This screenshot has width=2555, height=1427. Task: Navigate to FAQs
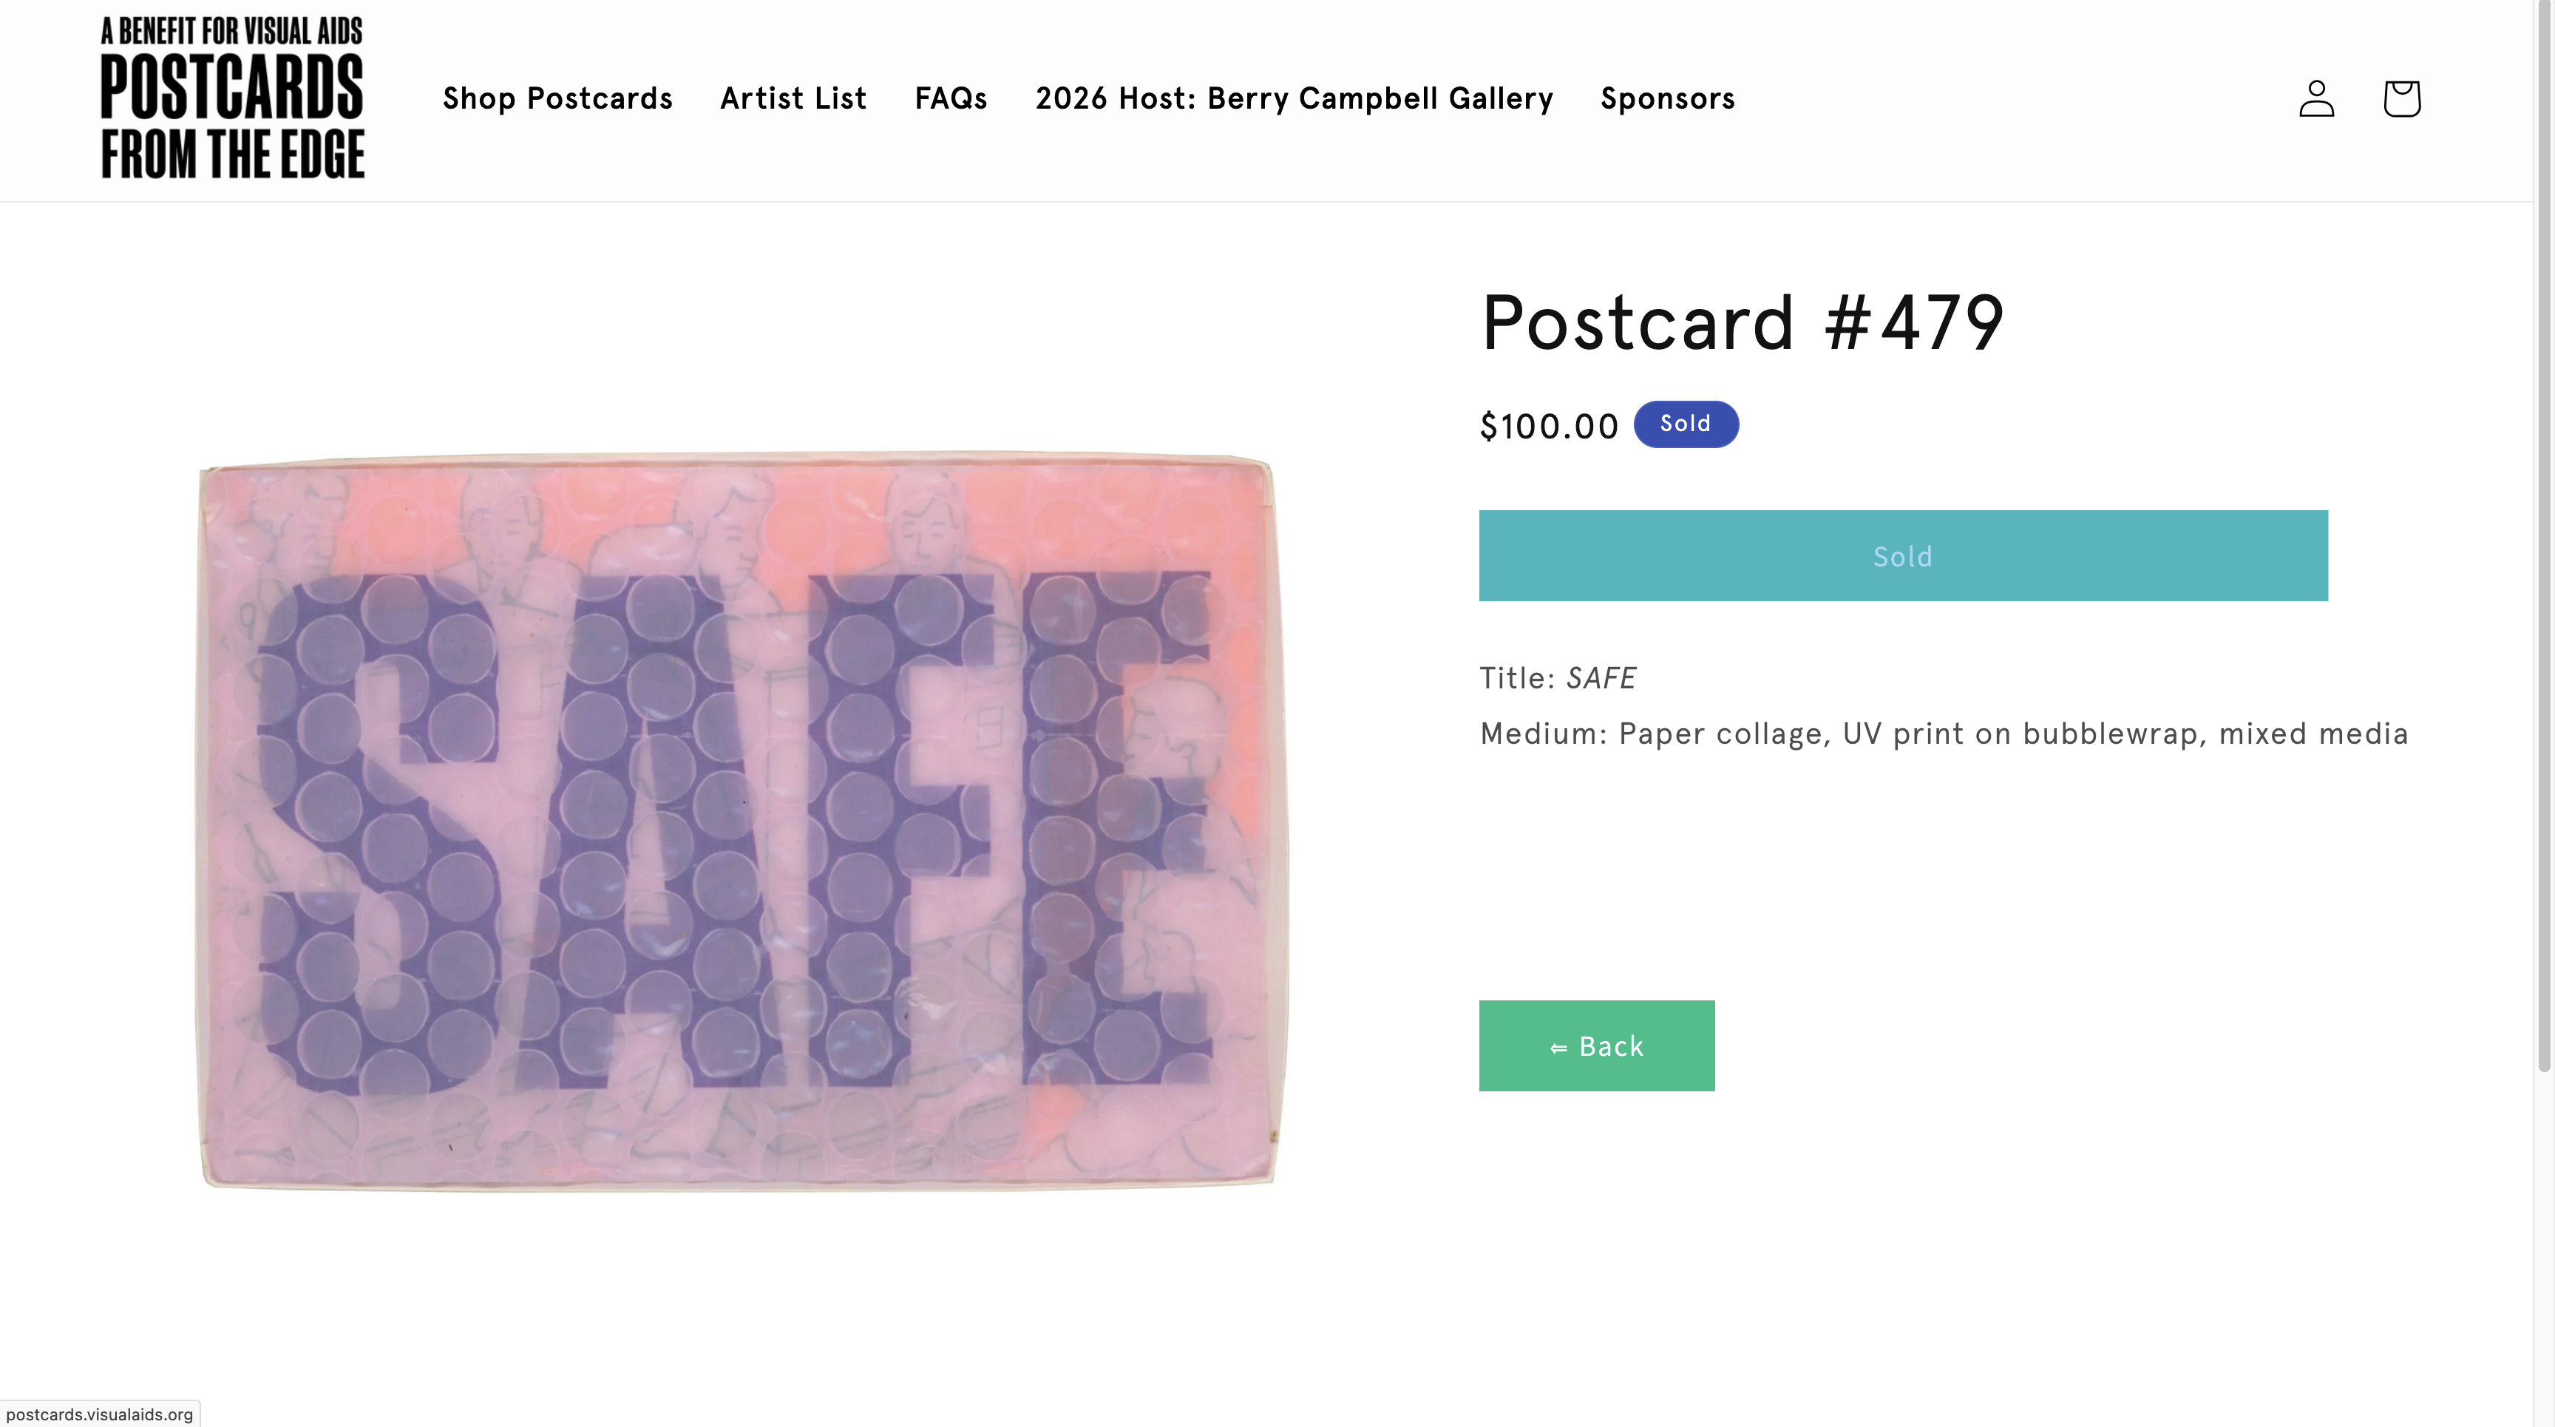pyautogui.click(x=950, y=98)
